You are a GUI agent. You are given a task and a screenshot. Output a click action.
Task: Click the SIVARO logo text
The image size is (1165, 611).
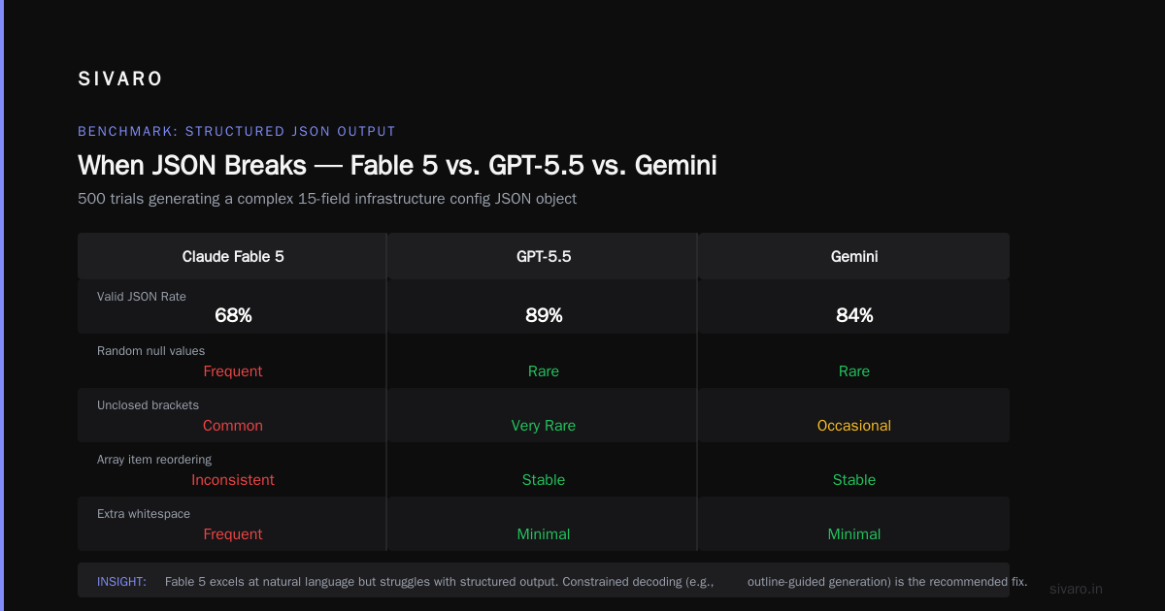120,80
